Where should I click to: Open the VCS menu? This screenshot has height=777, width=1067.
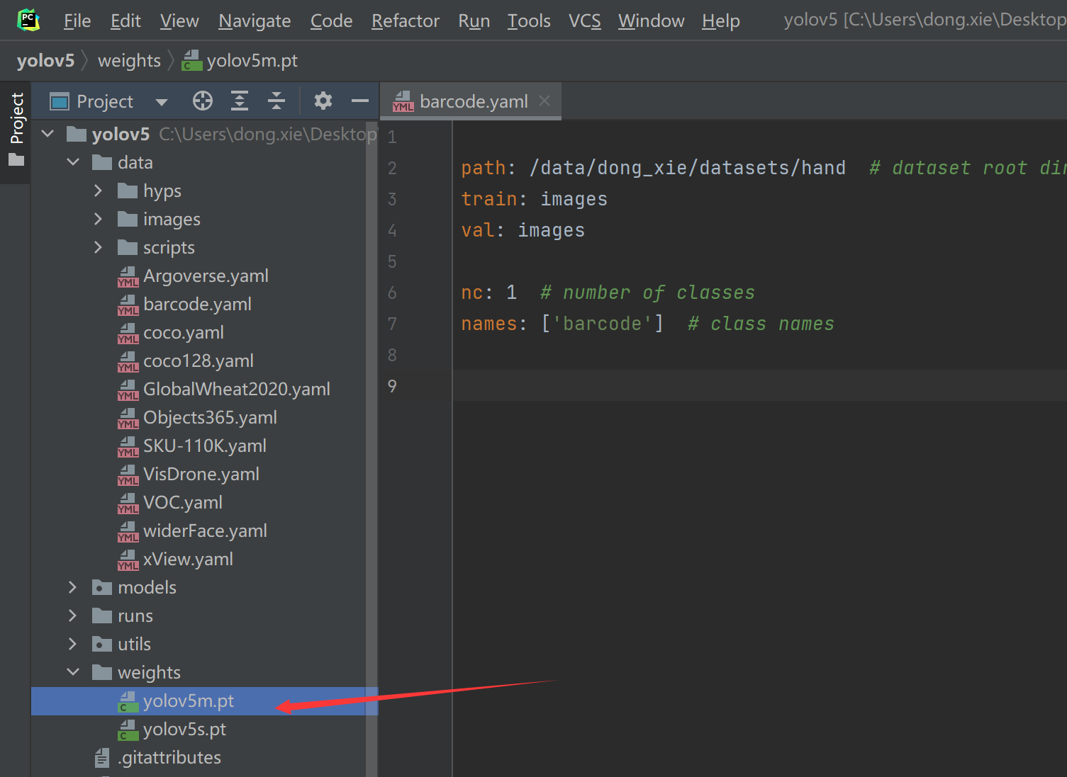point(584,21)
